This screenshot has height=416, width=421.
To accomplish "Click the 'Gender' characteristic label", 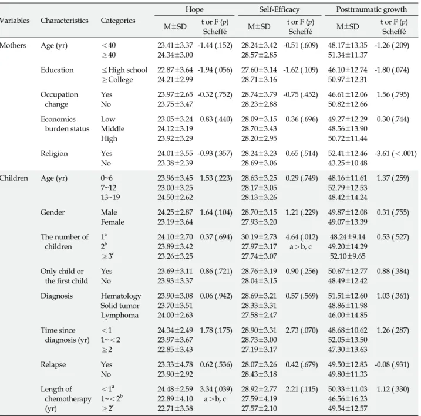I will coord(53,212).
